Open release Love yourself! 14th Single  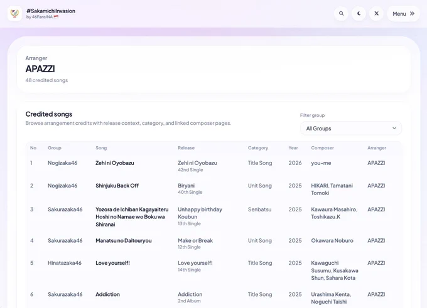pyautogui.click(x=195, y=266)
